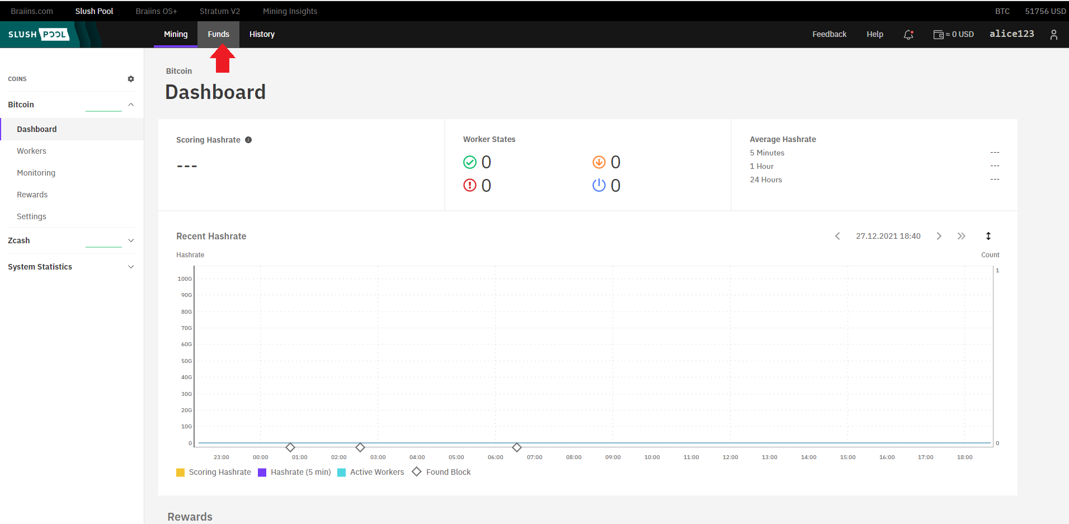Jump to latest time range double chevron
The image size is (1069, 524).
pos(962,236)
